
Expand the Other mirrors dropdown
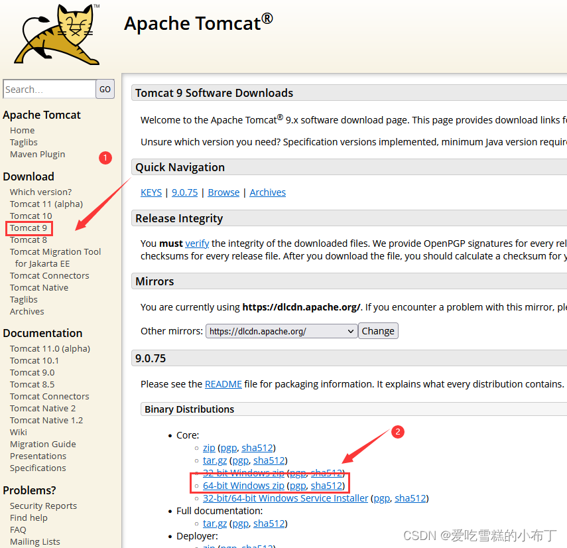[x=281, y=331]
